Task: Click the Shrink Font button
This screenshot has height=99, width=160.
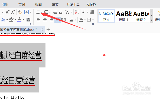Action: [x=13, y=12]
